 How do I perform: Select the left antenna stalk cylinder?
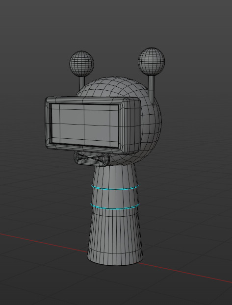pyautogui.click(x=82, y=83)
